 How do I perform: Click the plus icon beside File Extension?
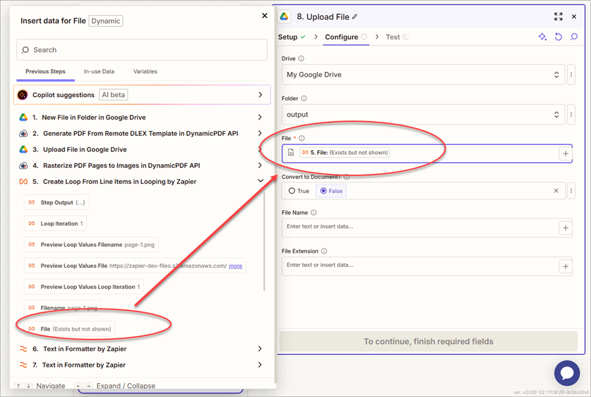pyautogui.click(x=565, y=266)
